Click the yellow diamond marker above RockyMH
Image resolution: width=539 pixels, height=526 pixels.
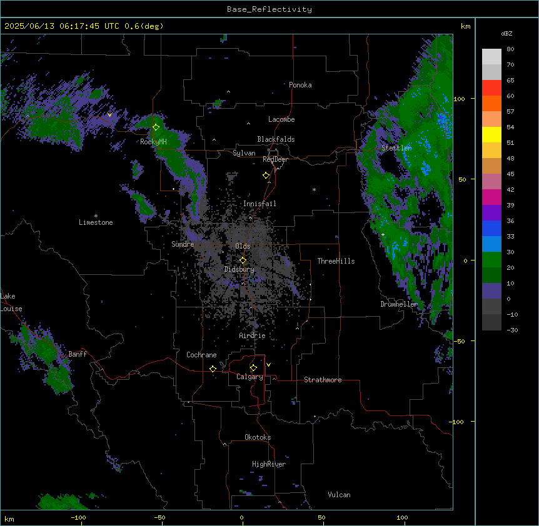[156, 127]
